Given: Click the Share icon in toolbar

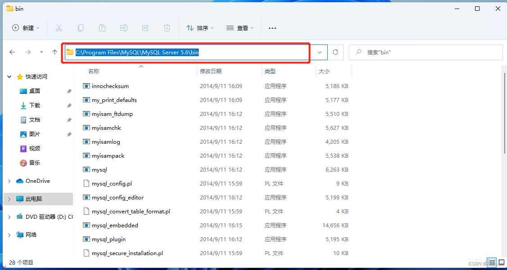Looking at the screenshot, I should 145,28.
